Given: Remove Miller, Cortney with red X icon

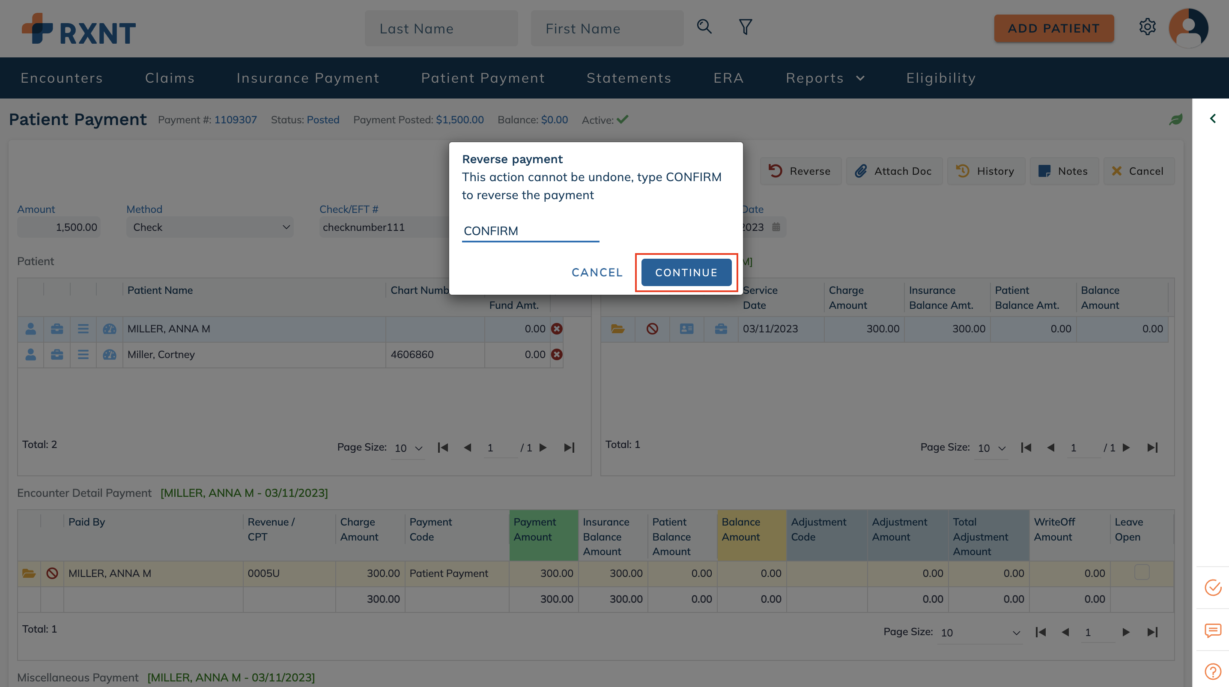Looking at the screenshot, I should point(557,355).
